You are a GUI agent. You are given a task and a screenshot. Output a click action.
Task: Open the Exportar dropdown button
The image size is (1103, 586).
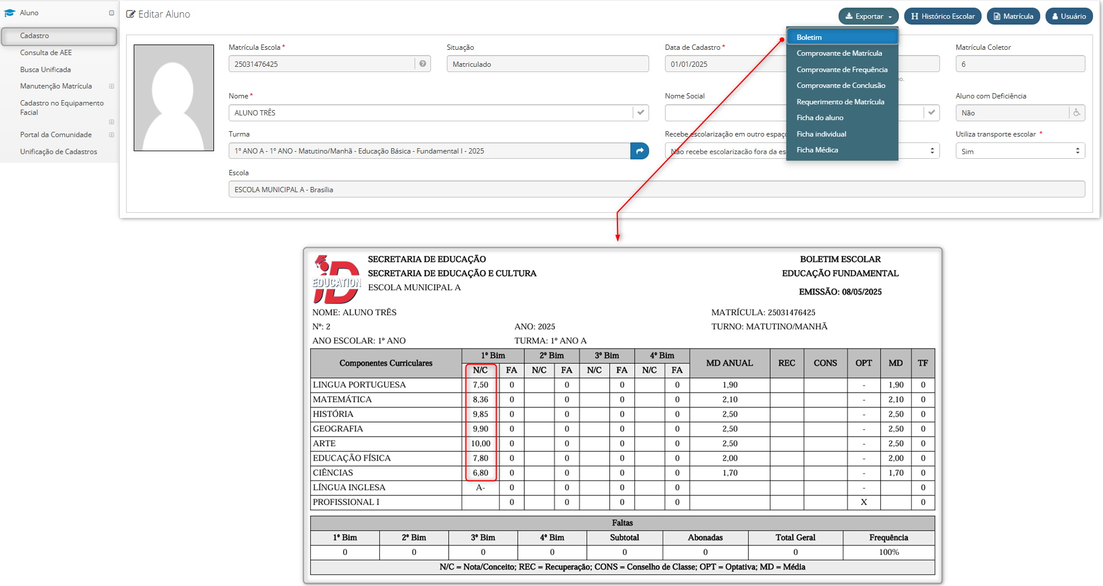868,16
